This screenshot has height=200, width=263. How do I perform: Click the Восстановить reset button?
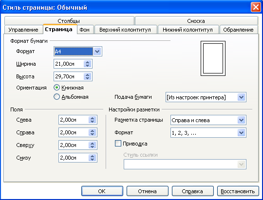[238, 191]
